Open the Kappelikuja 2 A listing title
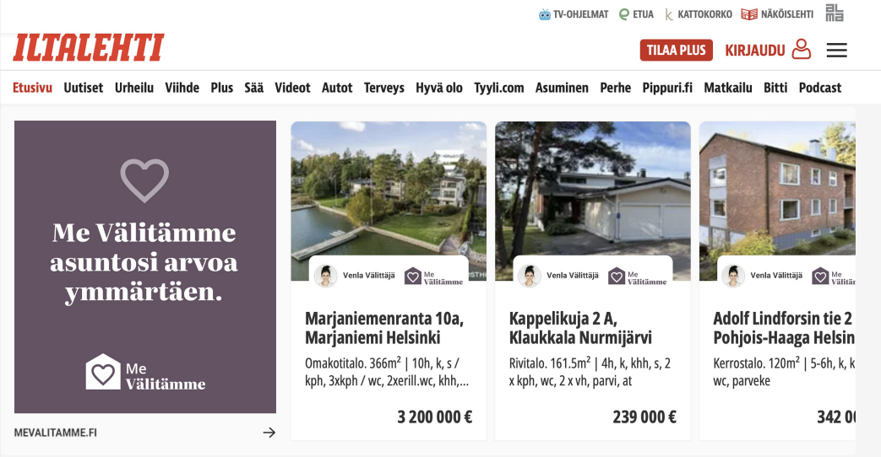Image resolution: width=881 pixels, height=457 pixels. (x=579, y=328)
